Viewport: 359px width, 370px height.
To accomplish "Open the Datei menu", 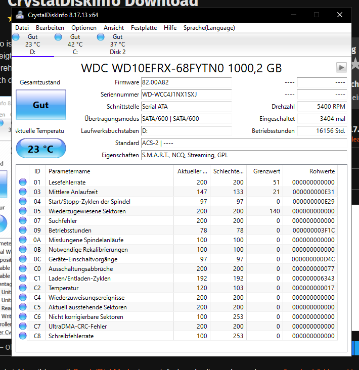I will point(22,28).
